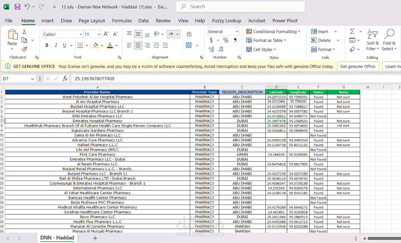Click the Get genuine Office button
Image resolution: width=401 pixels, height=243 pixels.
[x=358, y=67]
